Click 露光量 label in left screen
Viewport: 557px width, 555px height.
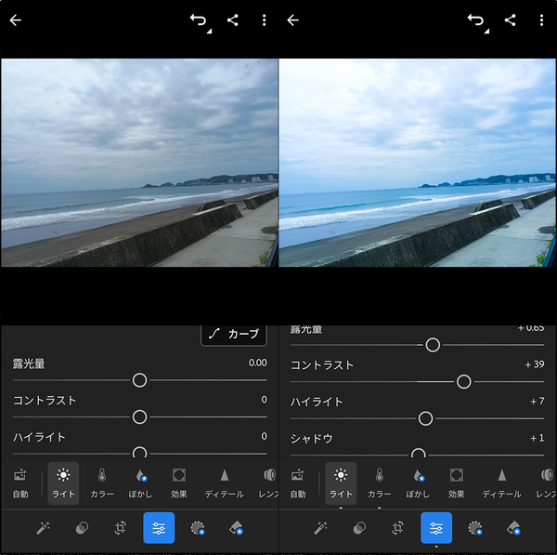[x=29, y=364]
